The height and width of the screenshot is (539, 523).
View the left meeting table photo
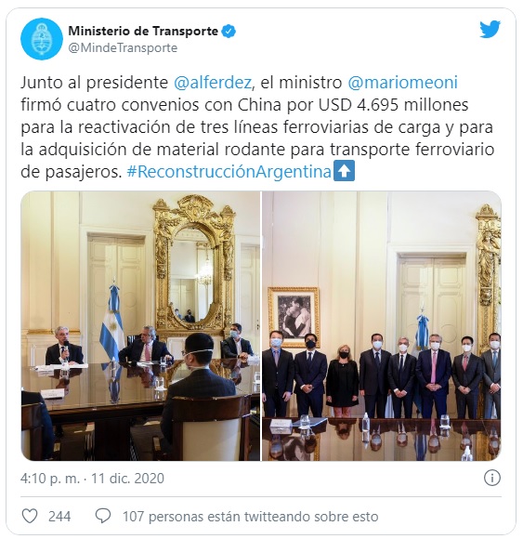[x=140, y=326]
